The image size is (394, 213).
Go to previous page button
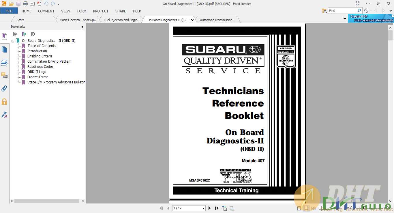[168, 208]
